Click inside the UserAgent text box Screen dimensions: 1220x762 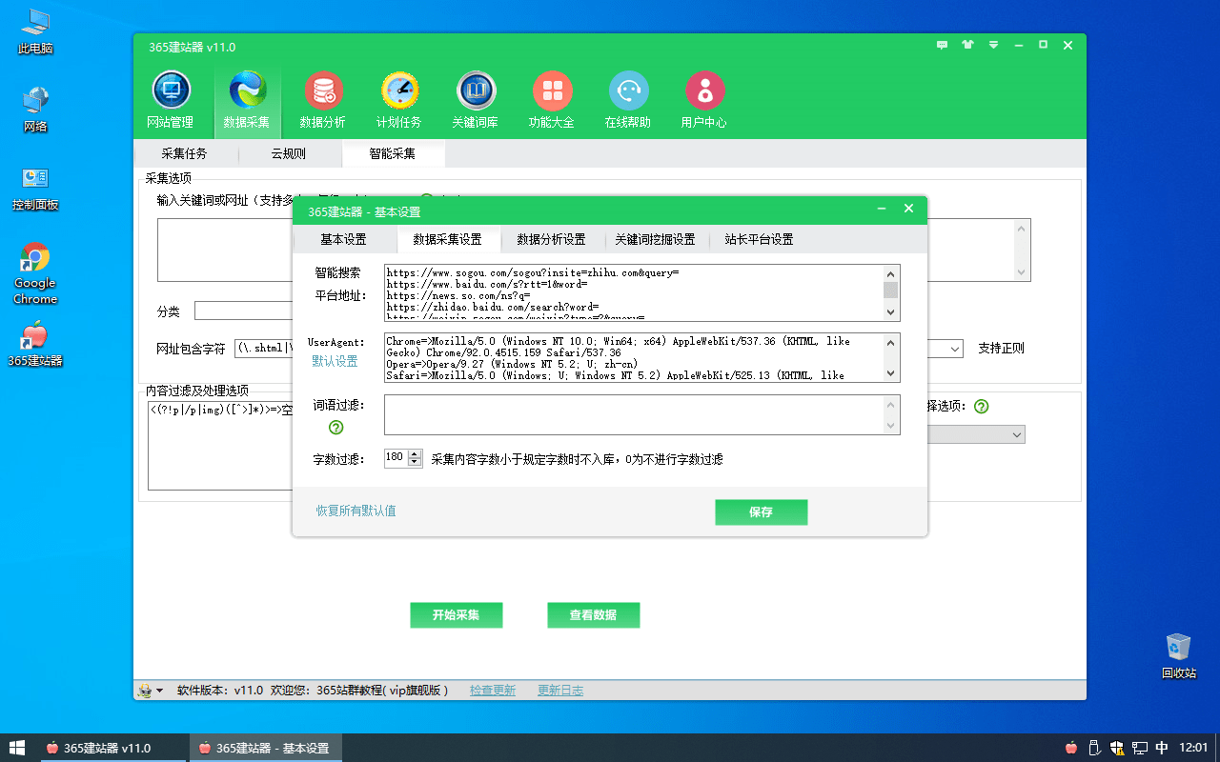point(634,357)
